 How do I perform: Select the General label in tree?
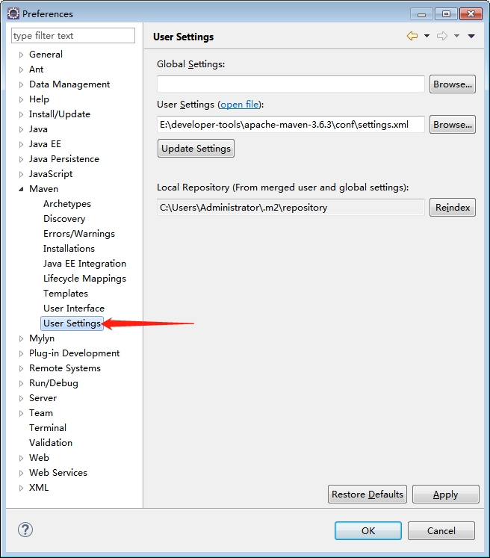coord(46,55)
